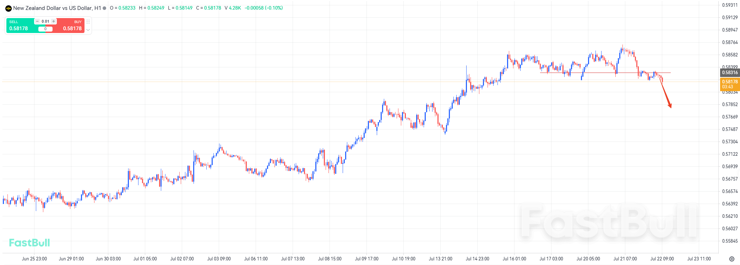
Task: Click the 0.58316 price label on axis
Action: (x=730, y=72)
